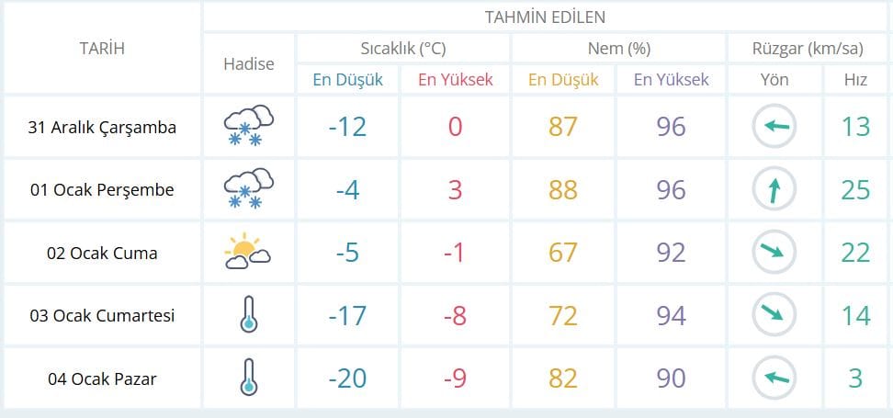Select the Hadise column header
893x418 pixels.
pos(248,64)
